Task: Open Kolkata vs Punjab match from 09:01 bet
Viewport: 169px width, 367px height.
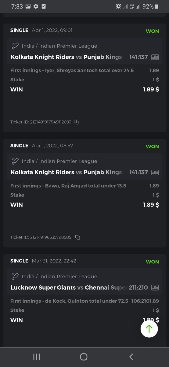Action: point(66,57)
